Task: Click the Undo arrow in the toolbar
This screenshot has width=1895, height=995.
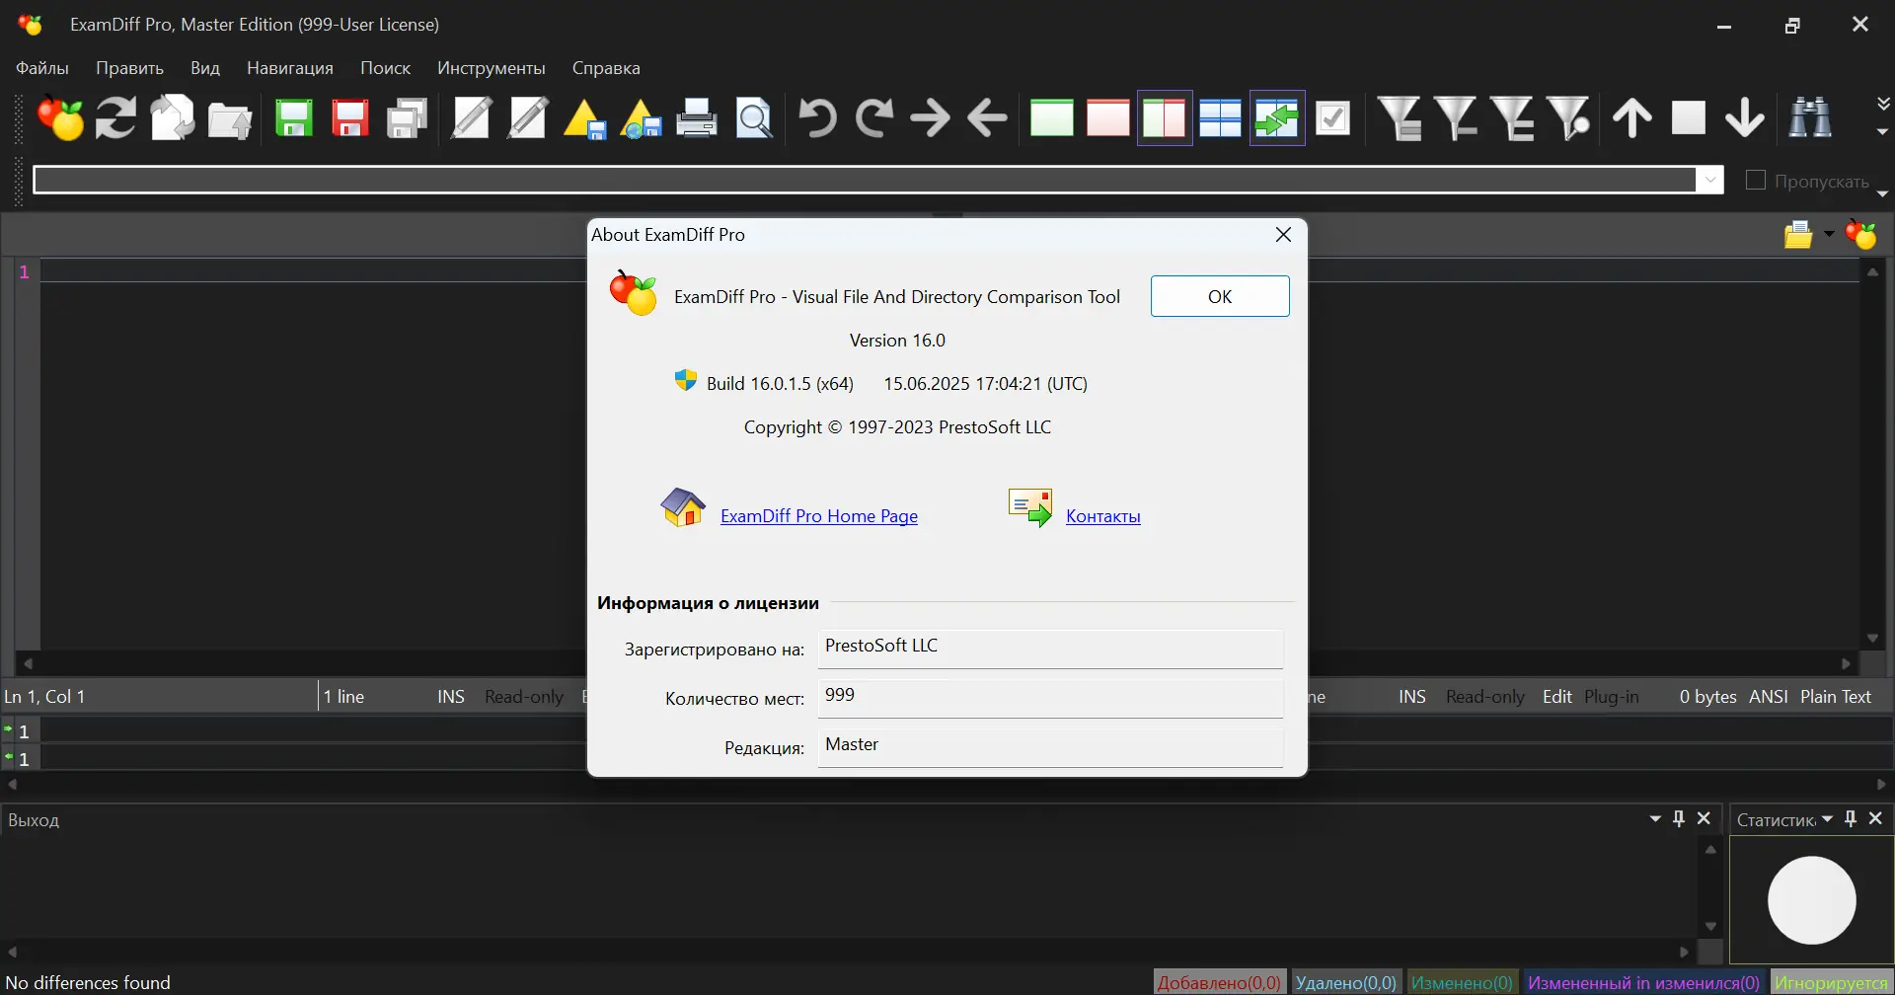Action: pos(818,117)
